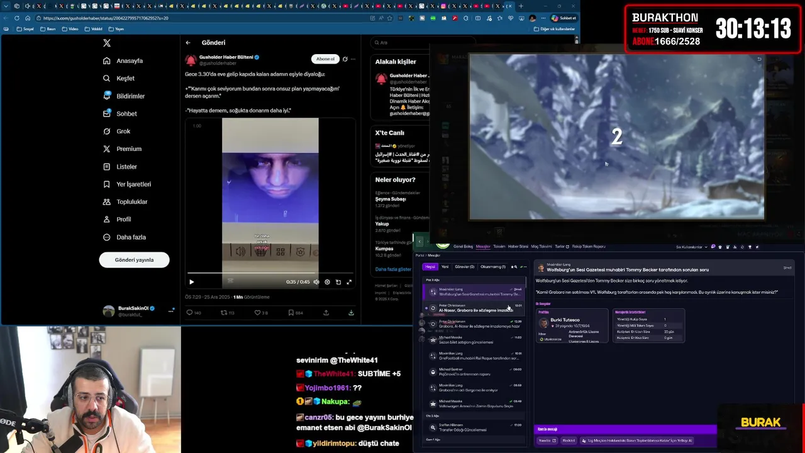Expand Daha fazla menu in X sidebar
The image size is (805, 453).
(124, 237)
